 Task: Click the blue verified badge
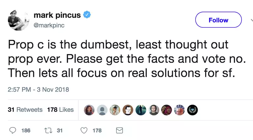coord(87,15)
